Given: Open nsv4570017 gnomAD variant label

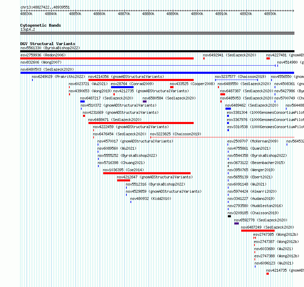Looking at the screenshot, I should [135, 141].
